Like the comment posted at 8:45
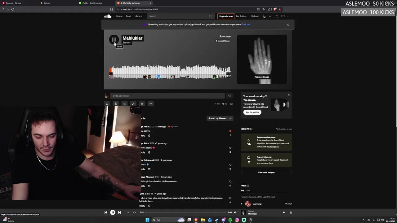397x223 pixels. [x=230, y=198]
